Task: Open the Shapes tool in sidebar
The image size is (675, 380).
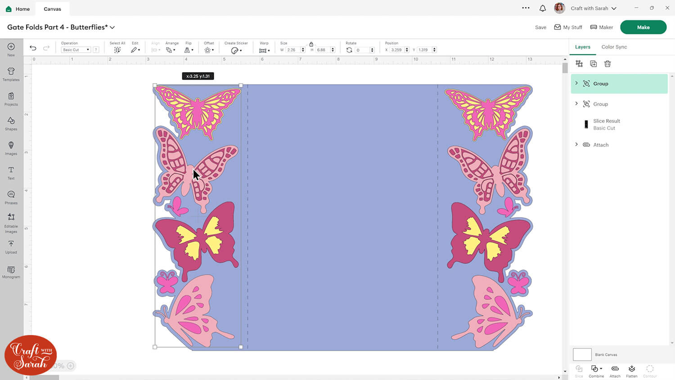Action: click(x=11, y=123)
